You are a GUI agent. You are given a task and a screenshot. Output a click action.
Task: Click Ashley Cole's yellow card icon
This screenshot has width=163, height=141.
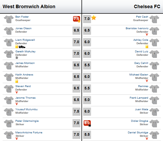click(x=147, y=46)
